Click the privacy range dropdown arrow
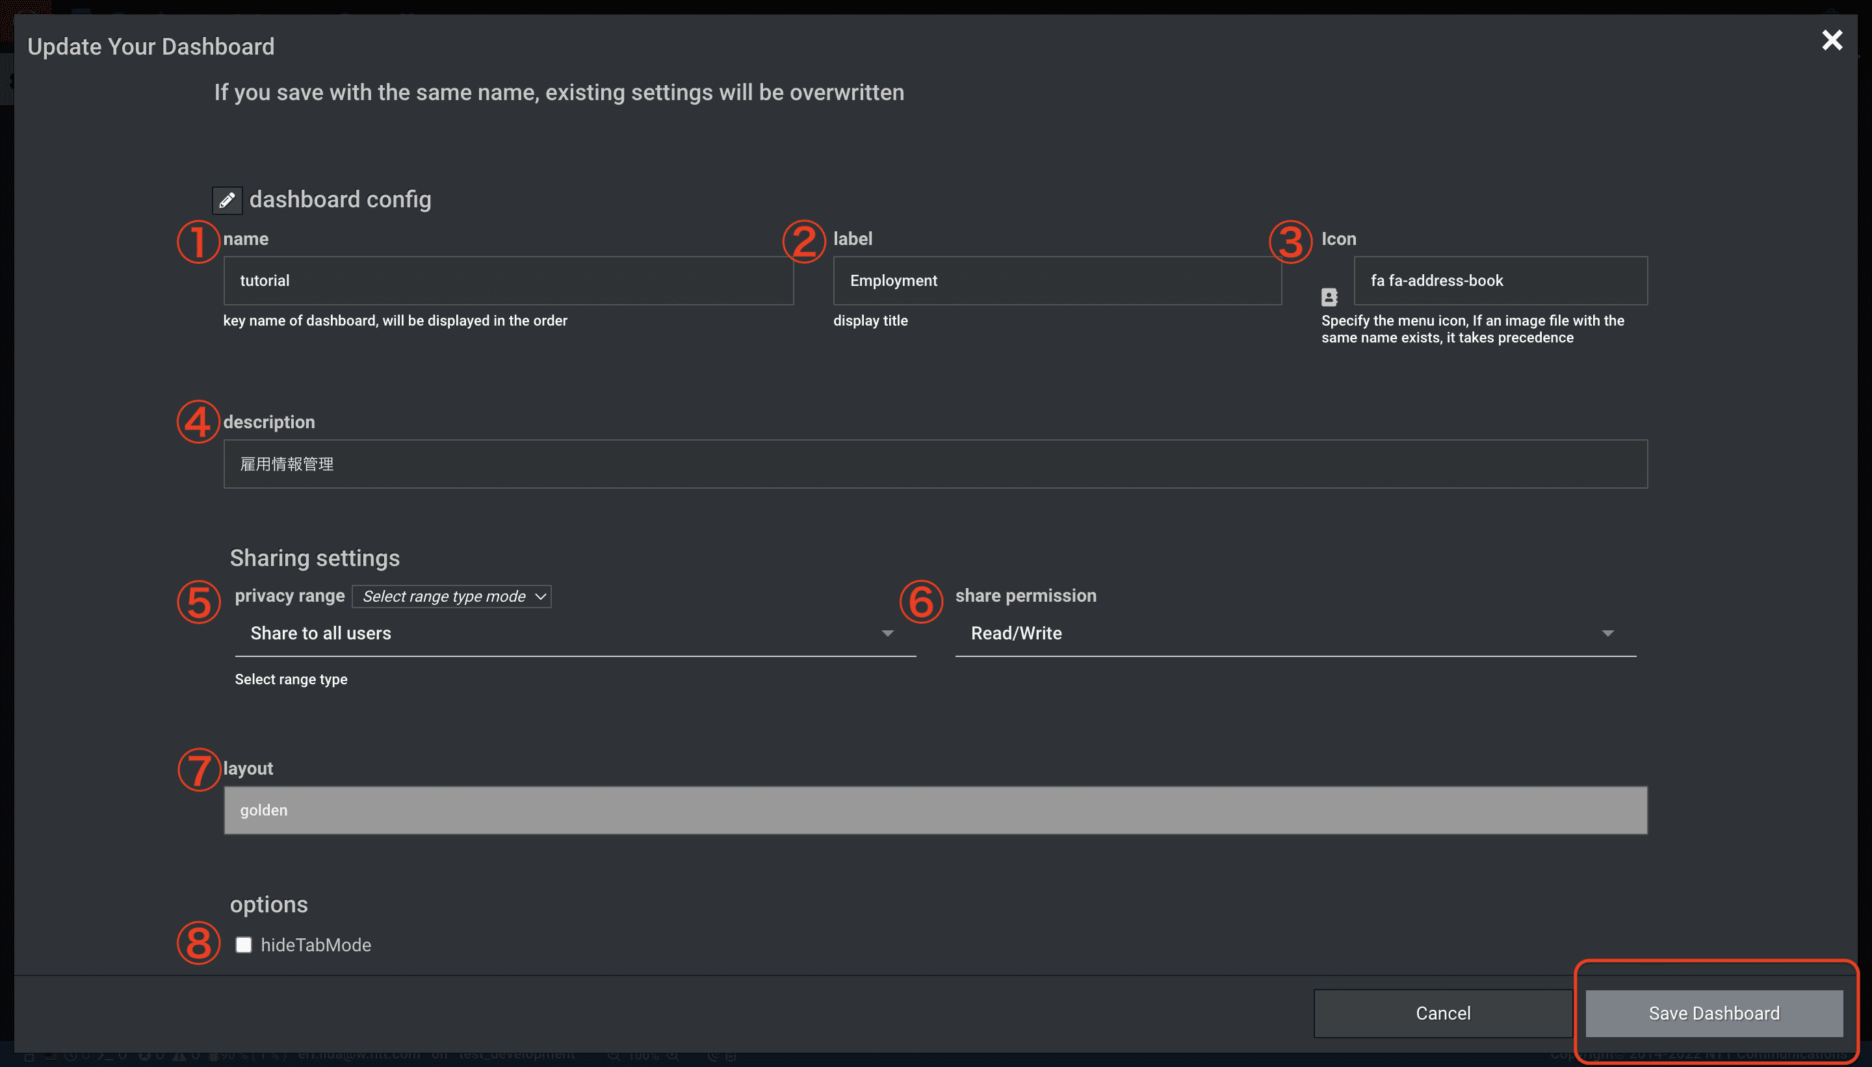Viewport: 1872px width, 1067px height. [x=887, y=633]
